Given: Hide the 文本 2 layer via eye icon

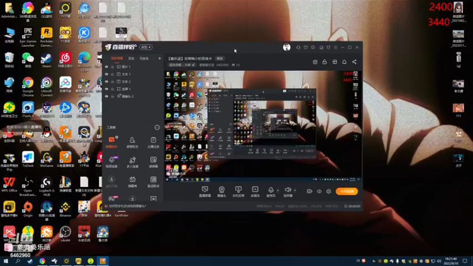Looking at the screenshot, I should click(x=106, y=82).
